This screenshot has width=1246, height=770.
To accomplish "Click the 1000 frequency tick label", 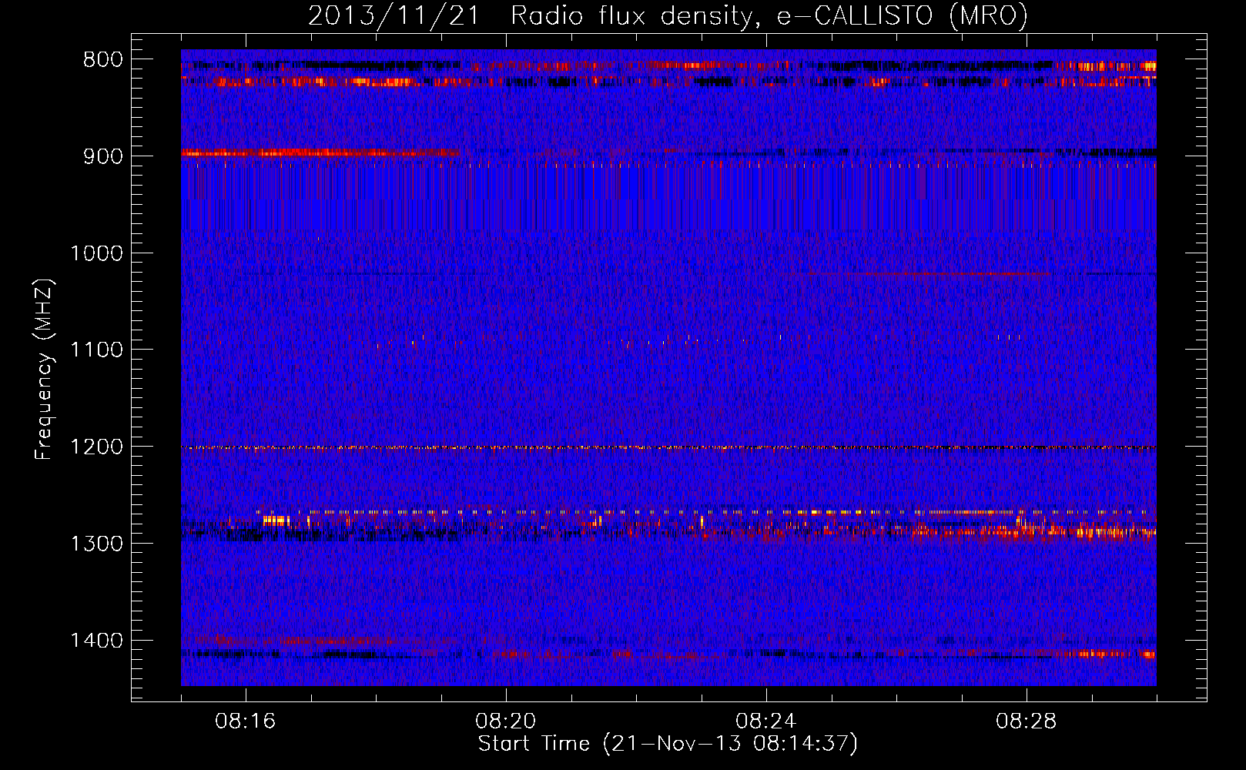I will click(96, 253).
